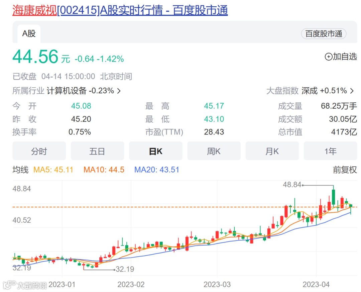Click the 48.84 high marker on chart
This screenshot has height=292, width=361.
coord(292,185)
